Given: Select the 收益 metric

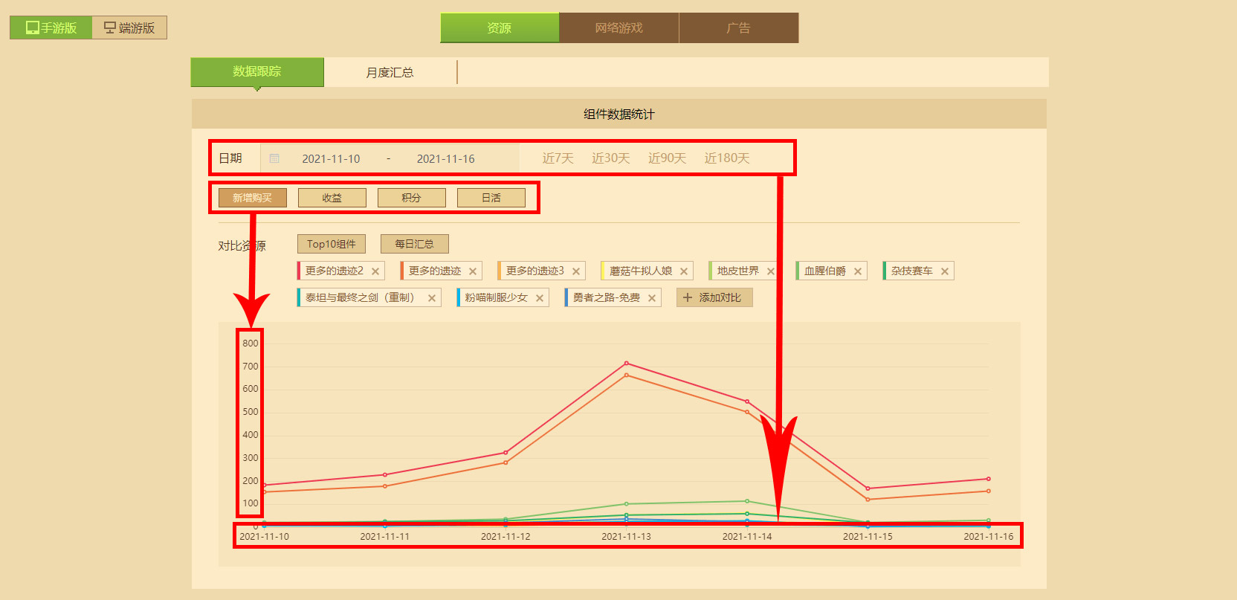Looking at the screenshot, I should 332,198.
